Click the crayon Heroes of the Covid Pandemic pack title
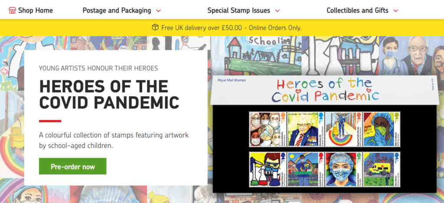The image size is (444, 203). click(325, 90)
